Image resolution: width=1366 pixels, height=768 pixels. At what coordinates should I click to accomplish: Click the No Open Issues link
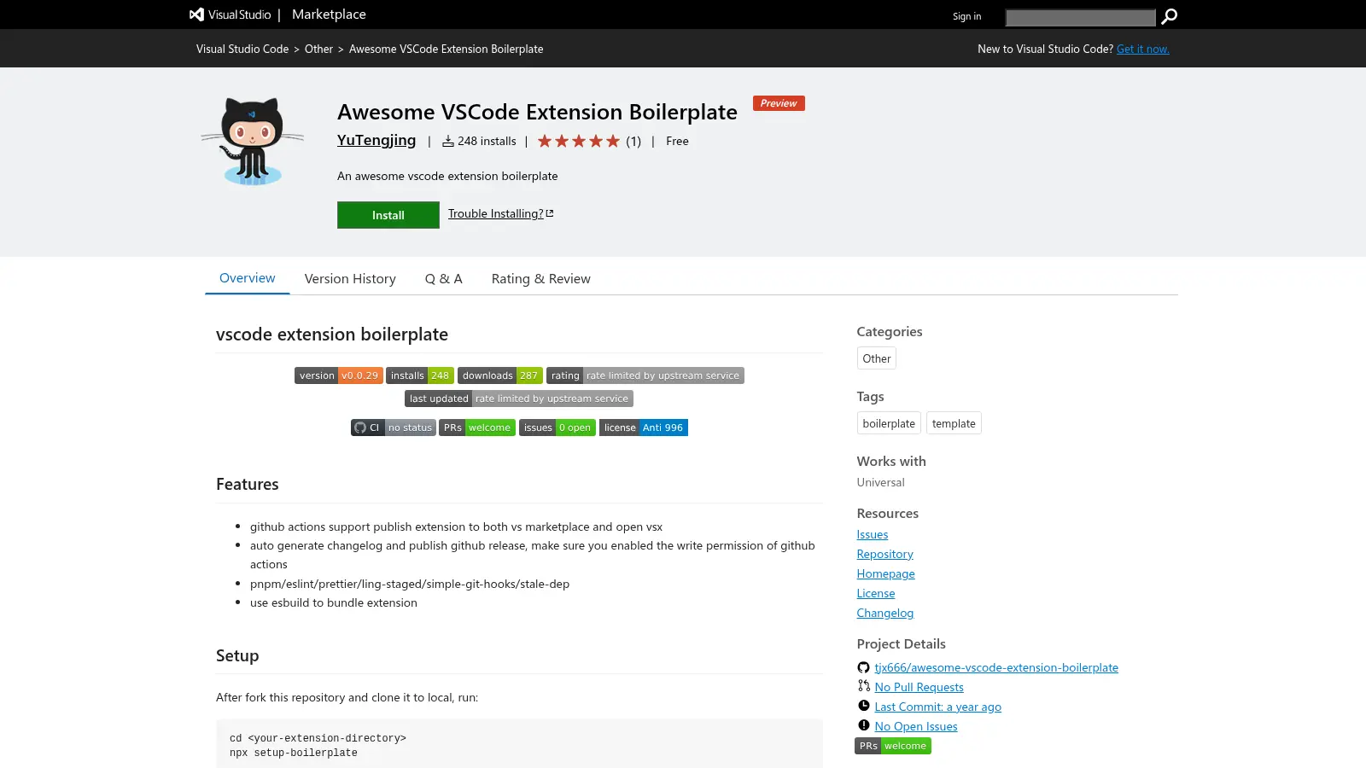916,726
